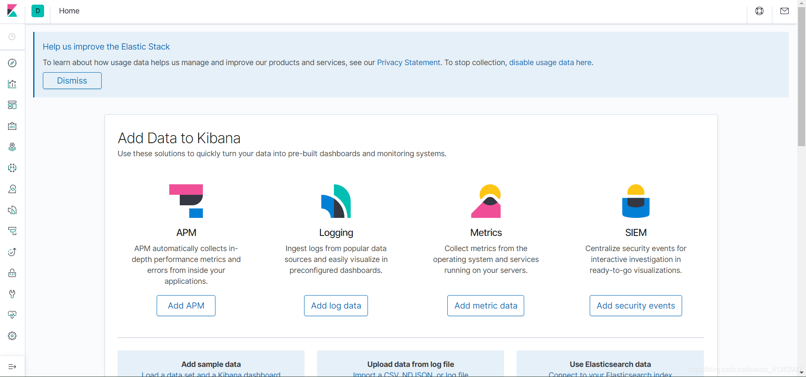Click the 'Help us improve the Elastic Stack' title
The image size is (806, 377).
coord(106,47)
